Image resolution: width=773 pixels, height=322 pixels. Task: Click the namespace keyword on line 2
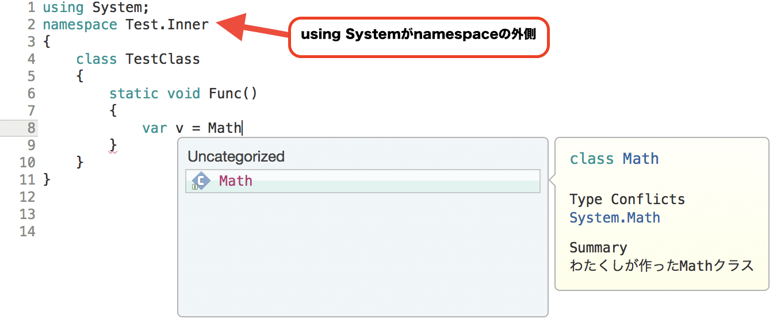(80, 25)
